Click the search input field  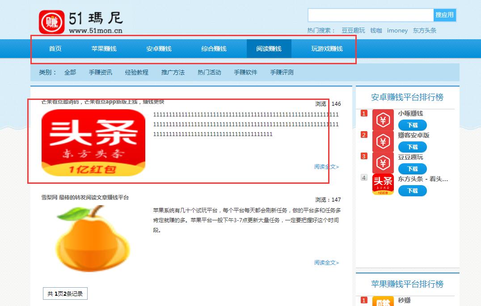371,15
